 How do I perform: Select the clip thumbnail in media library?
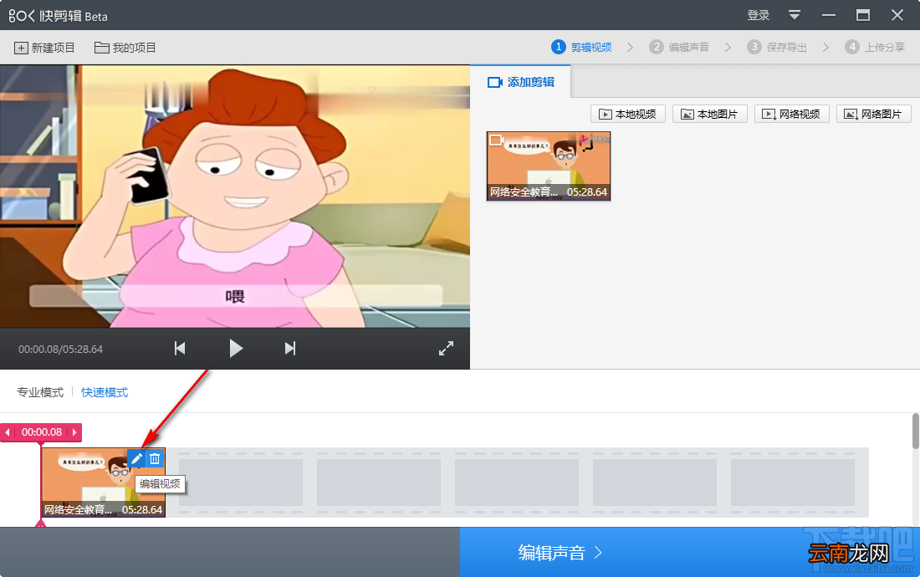pyautogui.click(x=549, y=166)
